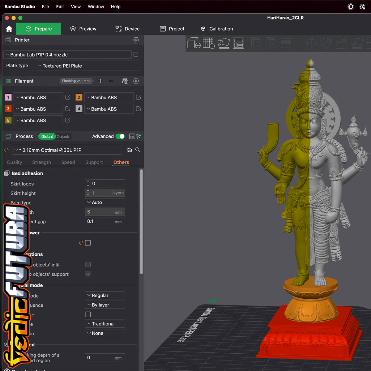
Task: Open the print sequence By layer dropdown
Action: pyautogui.click(x=105, y=305)
